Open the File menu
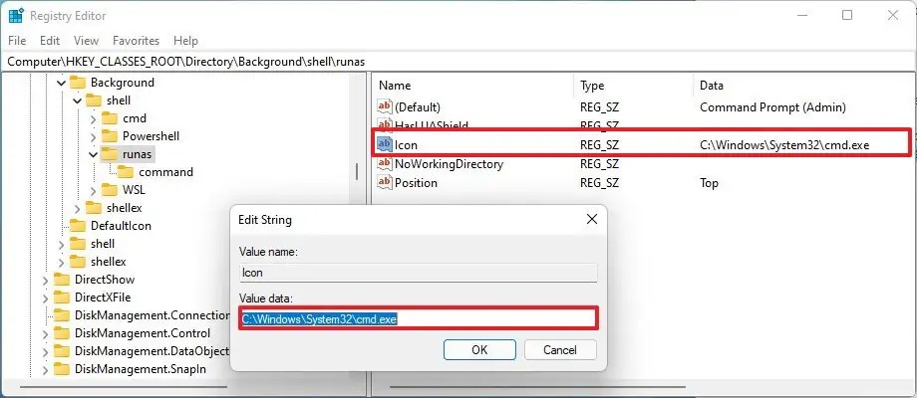 tap(17, 41)
